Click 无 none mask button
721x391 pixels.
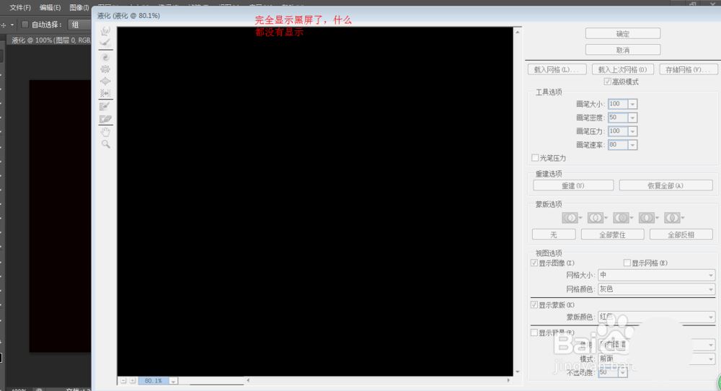(x=554, y=234)
